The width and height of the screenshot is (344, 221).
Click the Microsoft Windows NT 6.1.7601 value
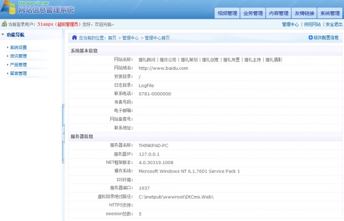189,171
